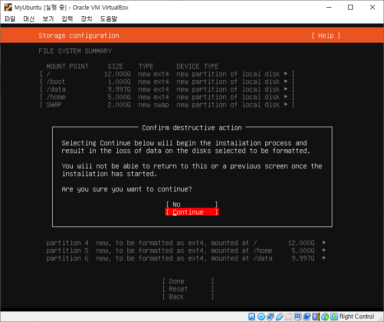Screen dimensions: 384x322
Task: Click the Help button in header
Action: click(326, 36)
